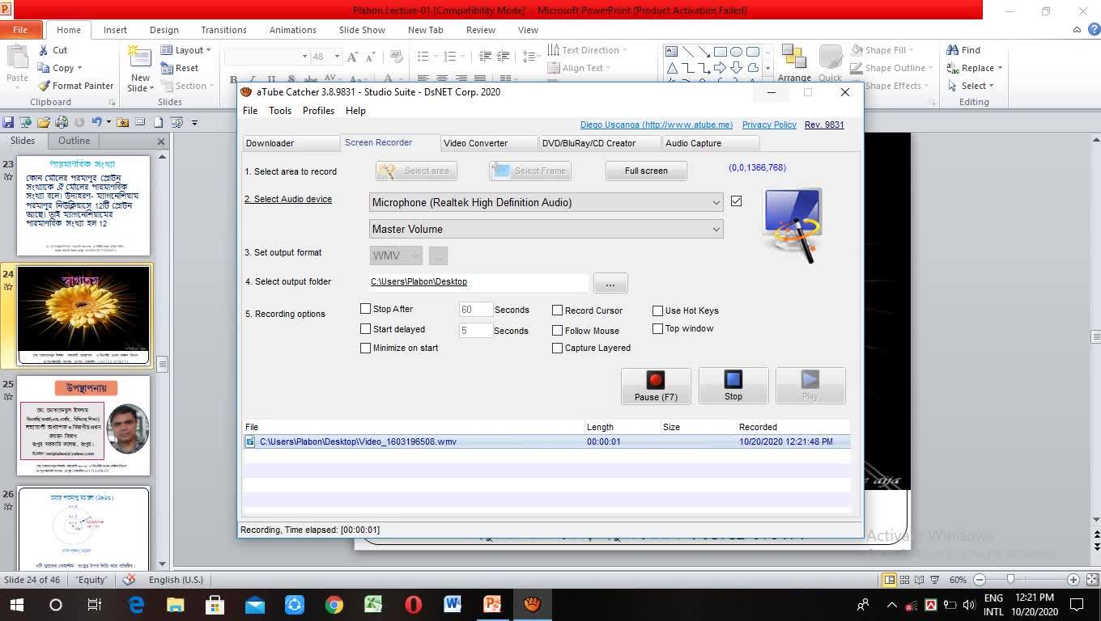Tick the Minimize on start checkbox
This screenshot has width=1101, height=621.
(365, 348)
